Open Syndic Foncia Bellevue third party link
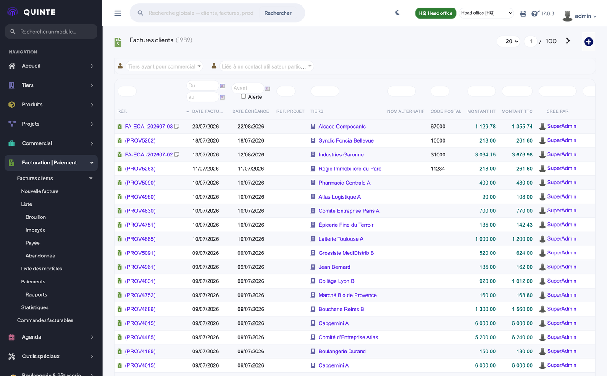Image resolution: width=607 pixels, height=376 pixels. tap(346, 140)
